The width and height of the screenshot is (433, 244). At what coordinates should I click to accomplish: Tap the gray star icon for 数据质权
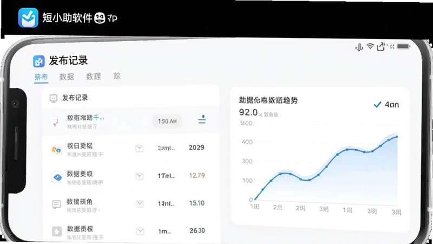(x=57, y=232)
